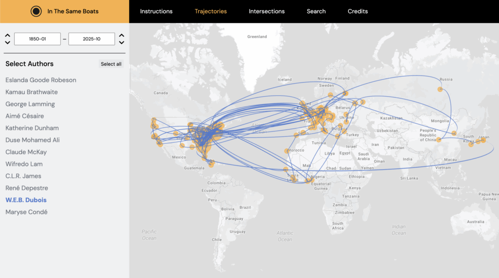Increase the end date with the up arrow
The image size is (499, 278).
[x=121, y=35]
